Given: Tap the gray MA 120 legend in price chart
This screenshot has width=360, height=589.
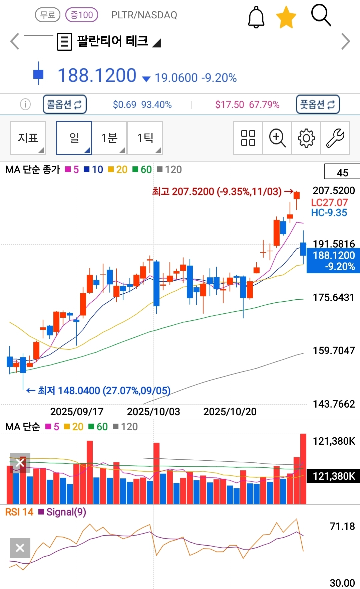Looking at the screenshot, I should 169,170.
